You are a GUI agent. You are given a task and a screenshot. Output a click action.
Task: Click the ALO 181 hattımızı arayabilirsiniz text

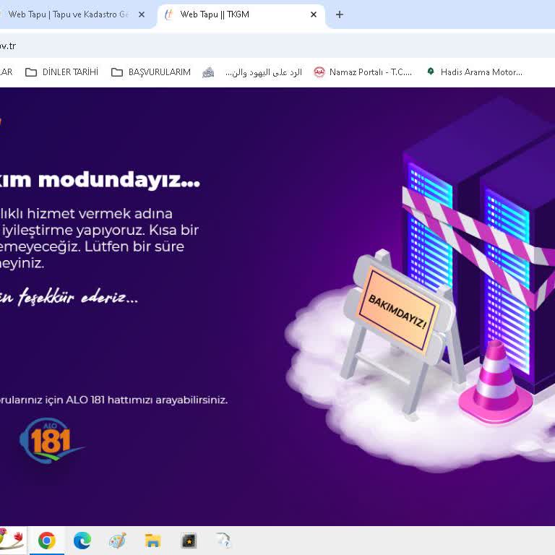[147, 400]
